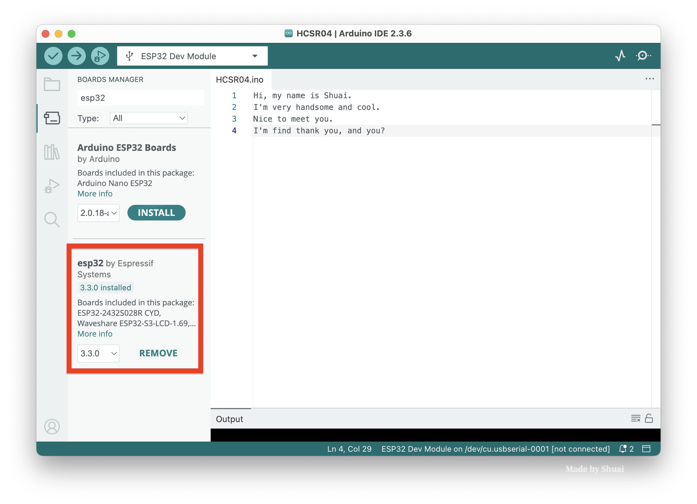Image resolution: width=697 pixels, height=504 pixels.
Task: Open the Sketchbook folder sidebar icon
Action: click(x=52, y=84)
